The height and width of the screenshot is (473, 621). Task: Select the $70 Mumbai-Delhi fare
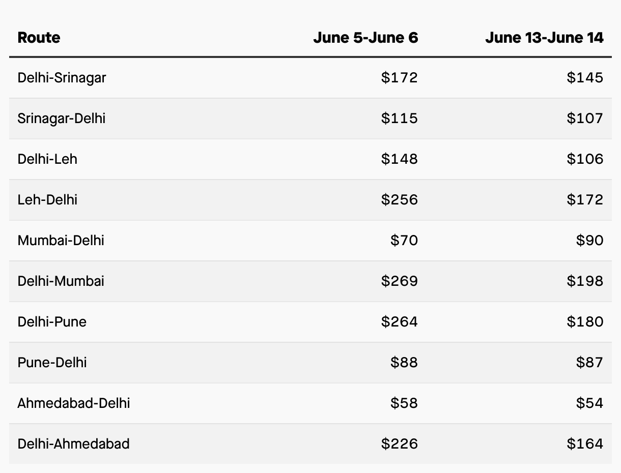[404, 241]
